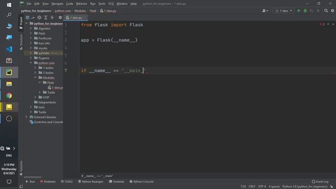Open the Python Console tool window

(141, 182)
